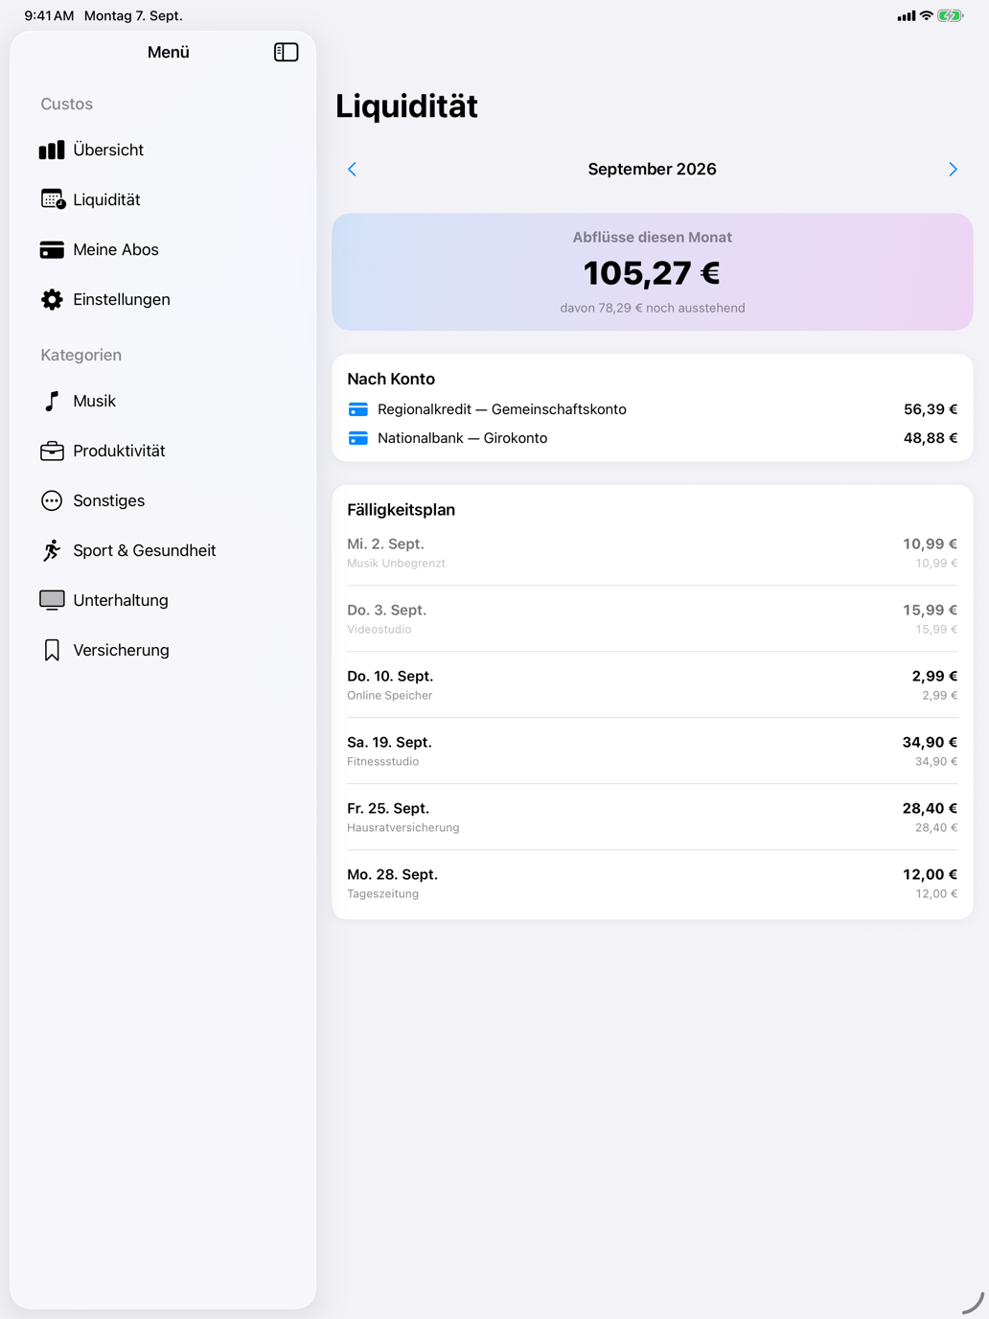Click the Liquidität page title
The height and width of the screenshot is (1319, 989).
coord(406,105)
